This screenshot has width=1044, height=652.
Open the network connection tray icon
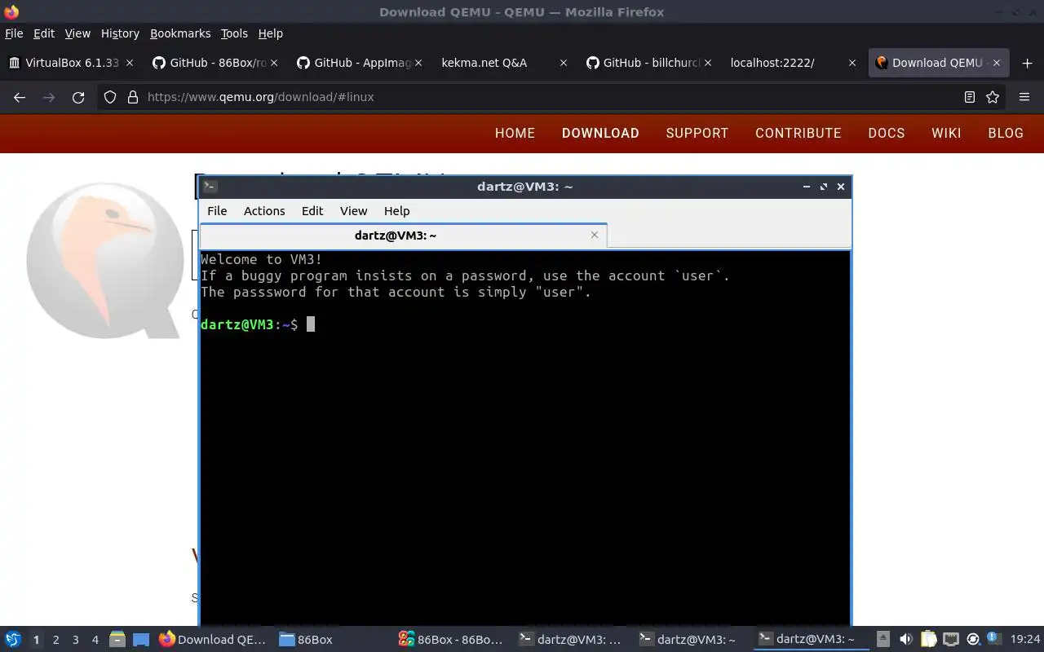pos(951,640)
